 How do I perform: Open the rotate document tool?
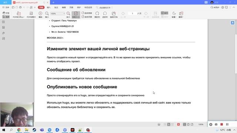pyautogui.click(x=114, y=15)
